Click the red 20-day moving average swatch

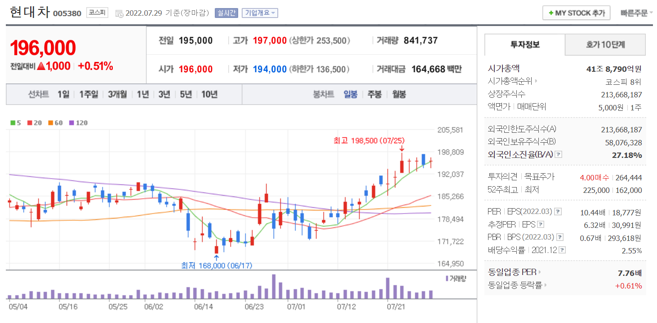pos(30,122)
